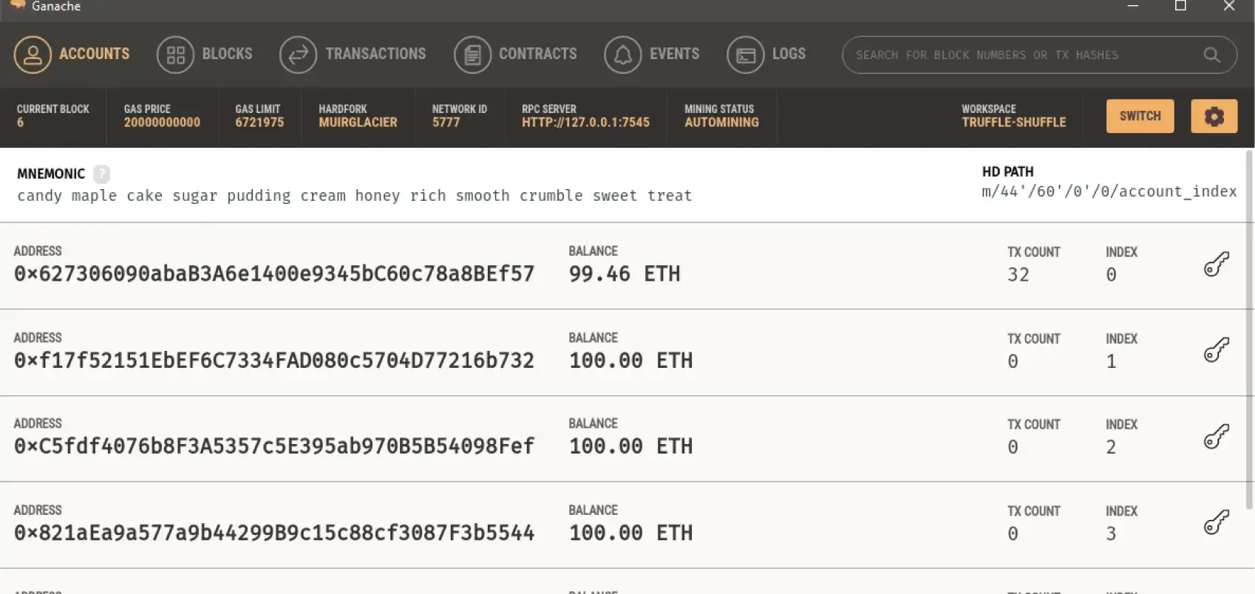The image size is (1255, 594).
Task: Switch to EVENTS tab label
Action: click(674, 54)
